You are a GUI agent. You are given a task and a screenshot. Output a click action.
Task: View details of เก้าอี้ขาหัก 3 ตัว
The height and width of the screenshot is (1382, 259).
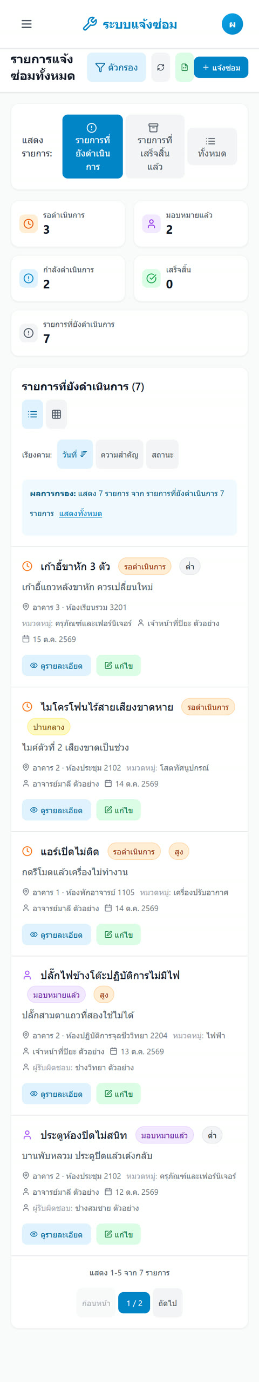pos(56,665)
